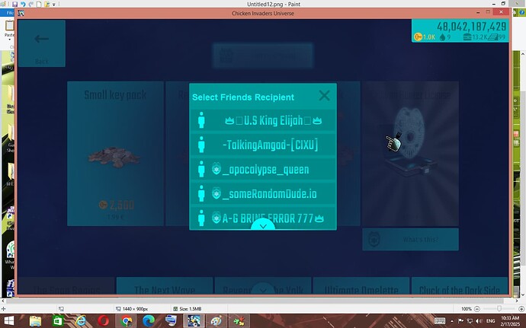Open Cluck of the Dark Side tab
The height and width of the screenshot is (328, 526).
coord(460,287)
